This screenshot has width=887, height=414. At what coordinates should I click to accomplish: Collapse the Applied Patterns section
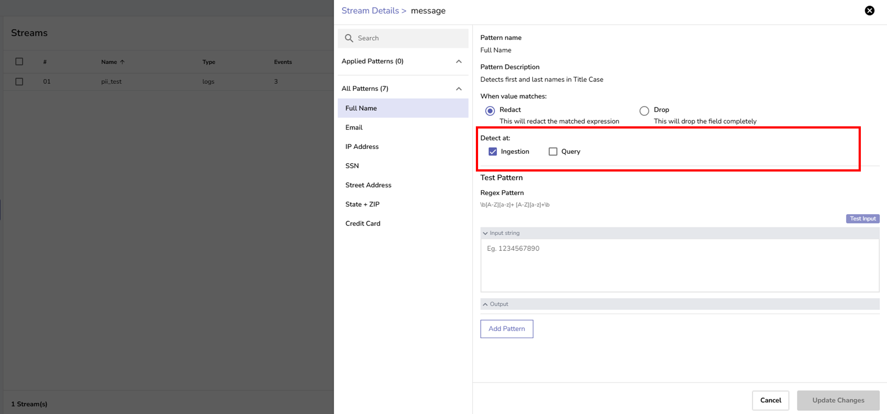[459, 62]
